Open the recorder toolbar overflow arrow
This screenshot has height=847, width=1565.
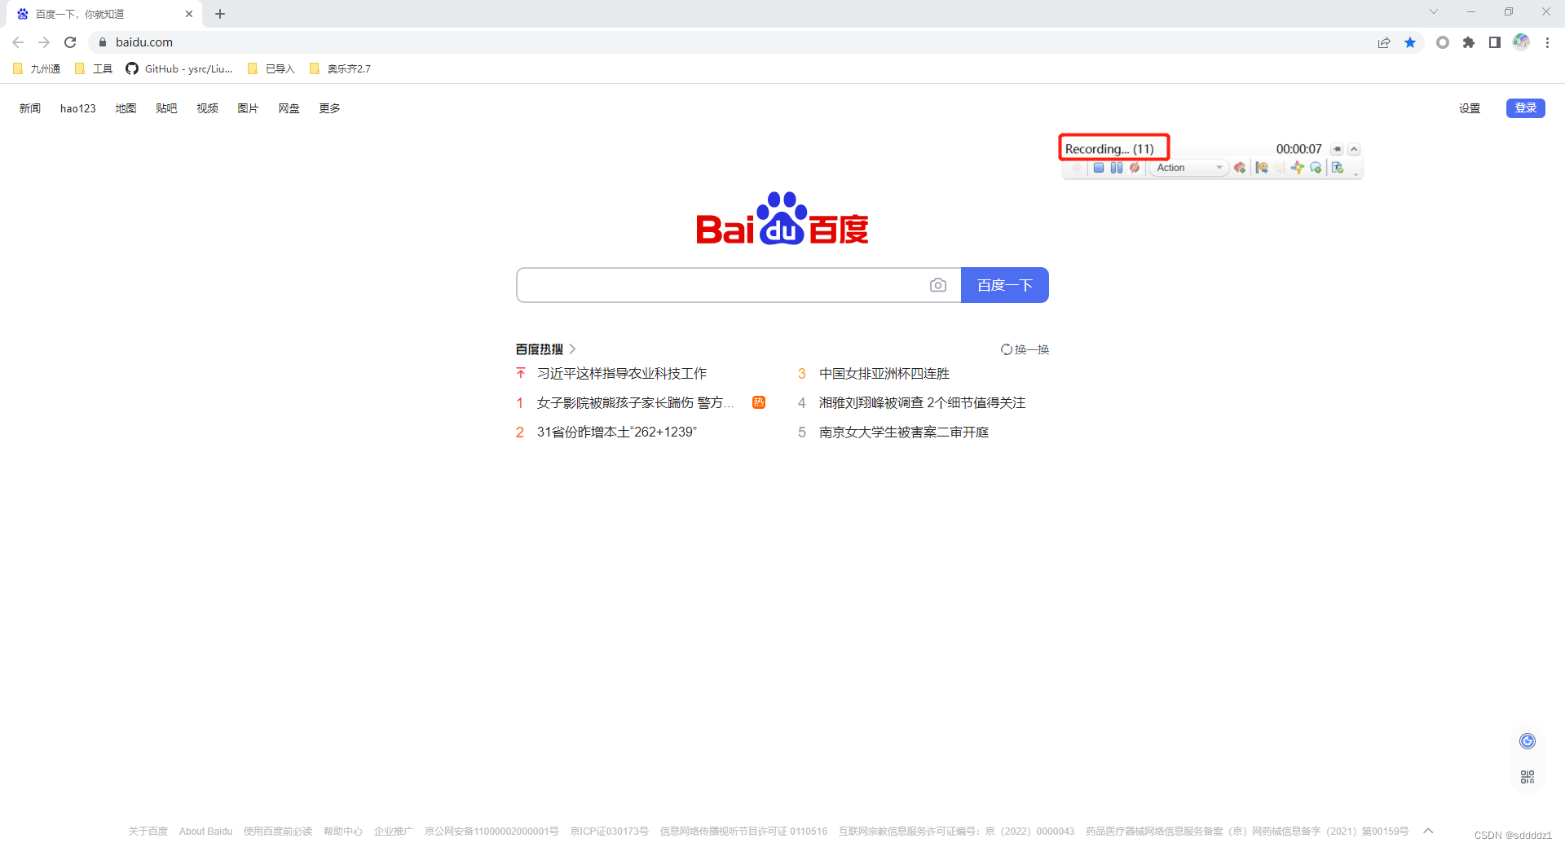1356,173
